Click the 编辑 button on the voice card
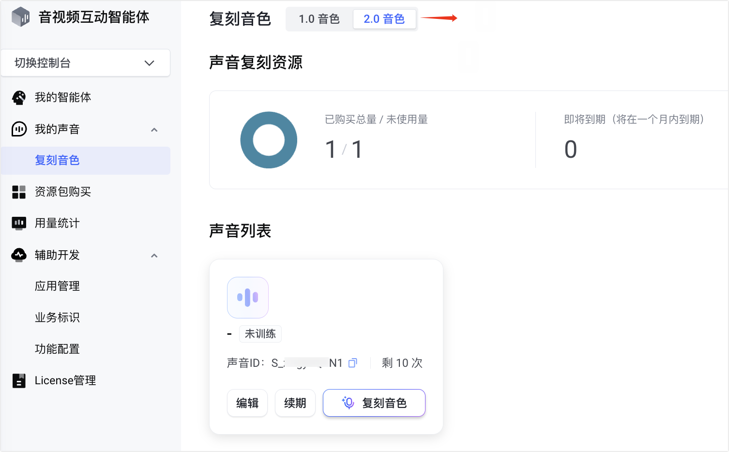Image resolution: width=729 pixels, height=452 pixels. (x=247, y=403)
